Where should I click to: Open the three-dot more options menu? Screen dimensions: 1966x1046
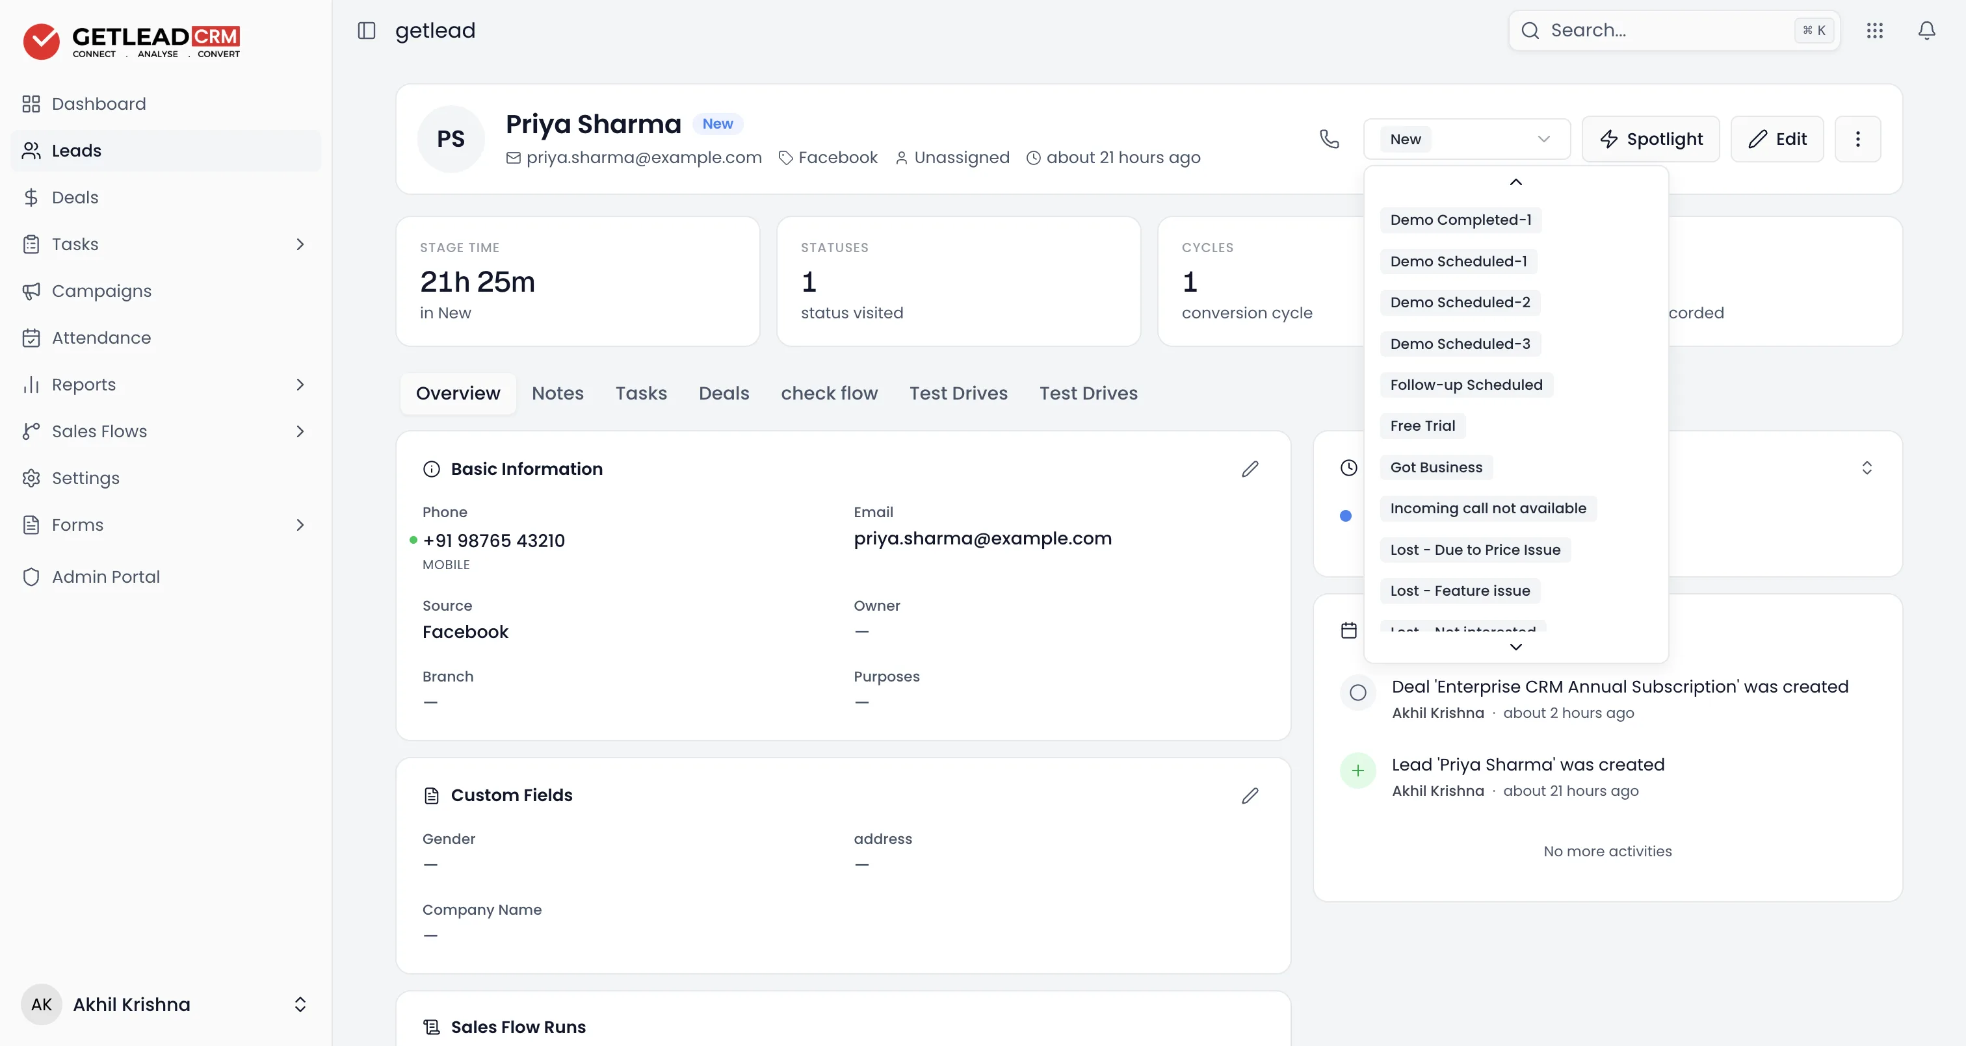coord(1857,139)
